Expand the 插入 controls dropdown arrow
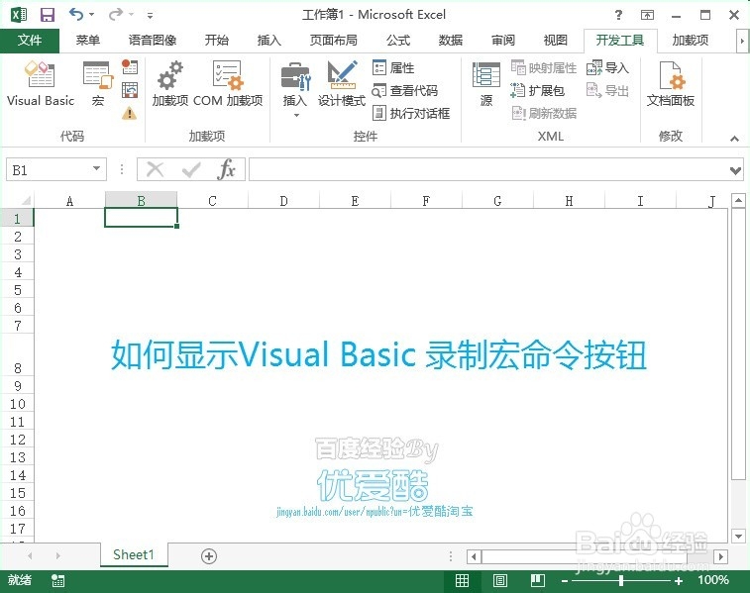 [x=296, y=115]
